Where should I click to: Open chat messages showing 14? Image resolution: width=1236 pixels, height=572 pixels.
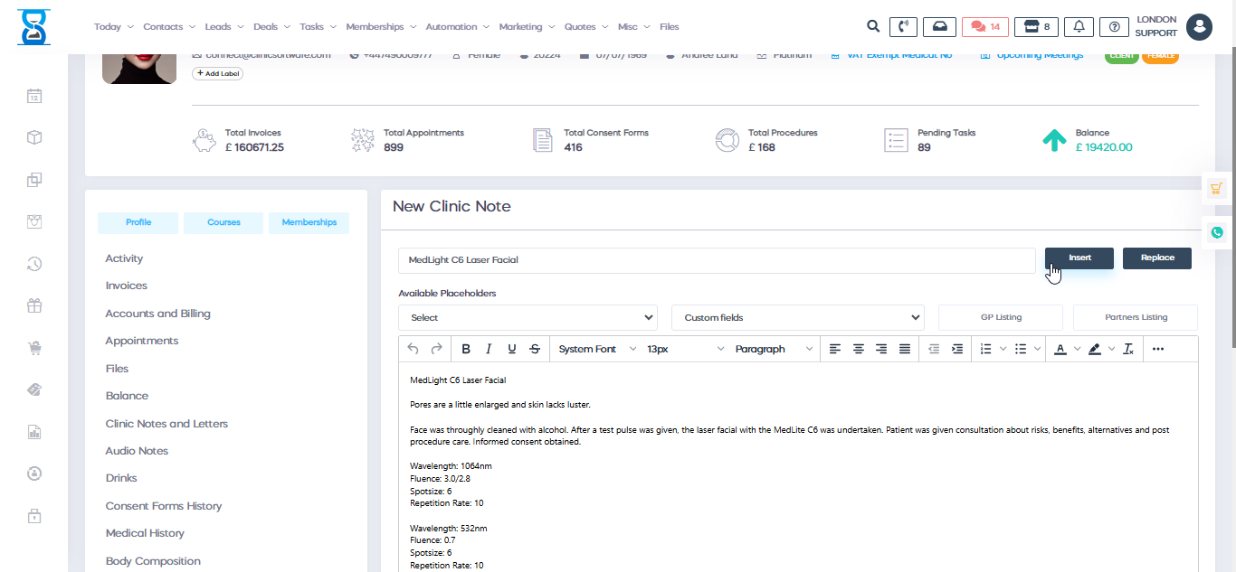984,26
